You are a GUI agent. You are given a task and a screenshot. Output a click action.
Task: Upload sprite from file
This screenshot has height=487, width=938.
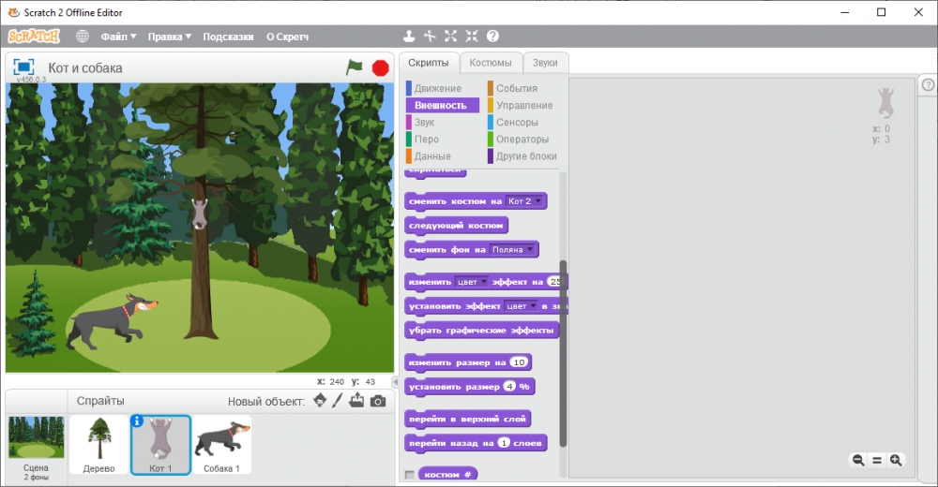pyautogui.click(x=356, y=400)
